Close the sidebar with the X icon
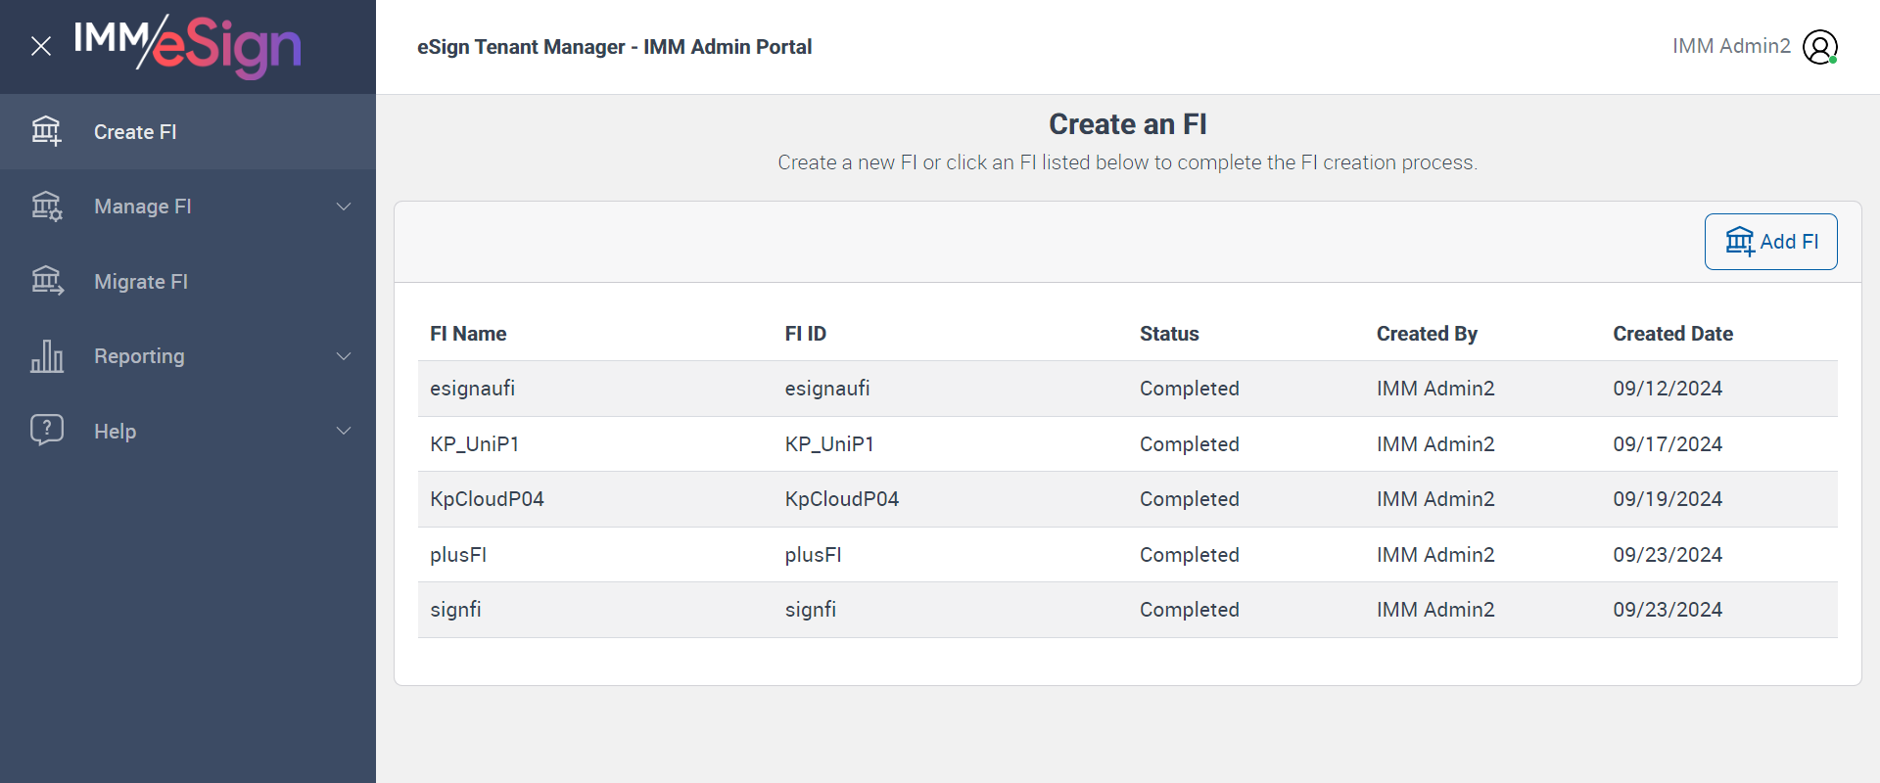The image size is (1880, 783). (41, 46)
